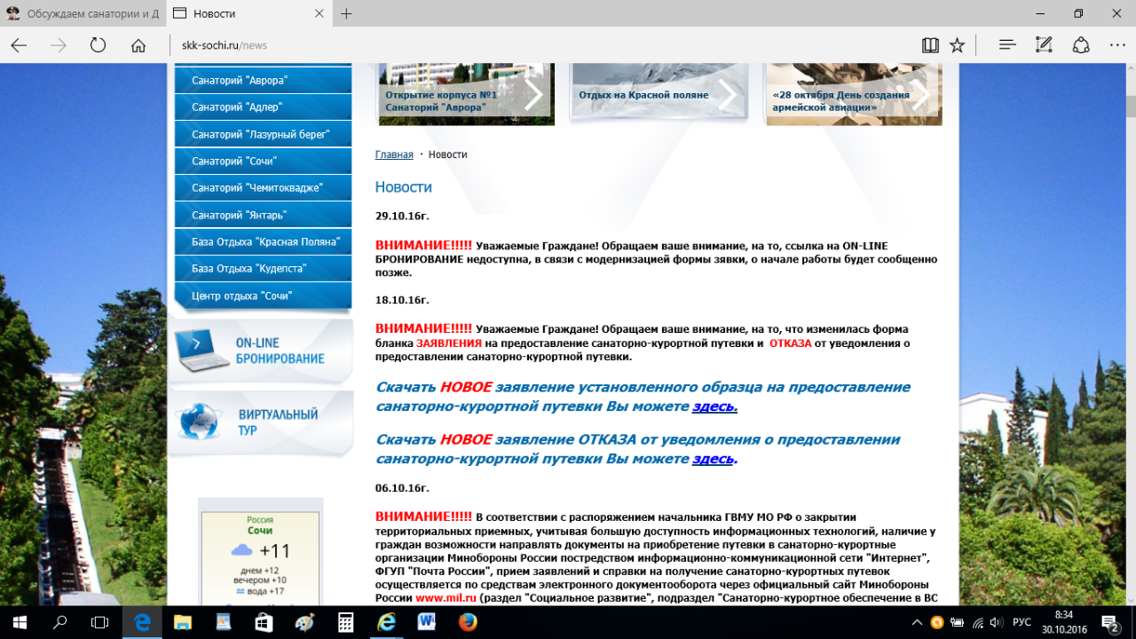Viewport: 1136px width, 639px height.
Task: Select Санаторий "Аврора" in sidebar menu
Action: pos(240,81)
